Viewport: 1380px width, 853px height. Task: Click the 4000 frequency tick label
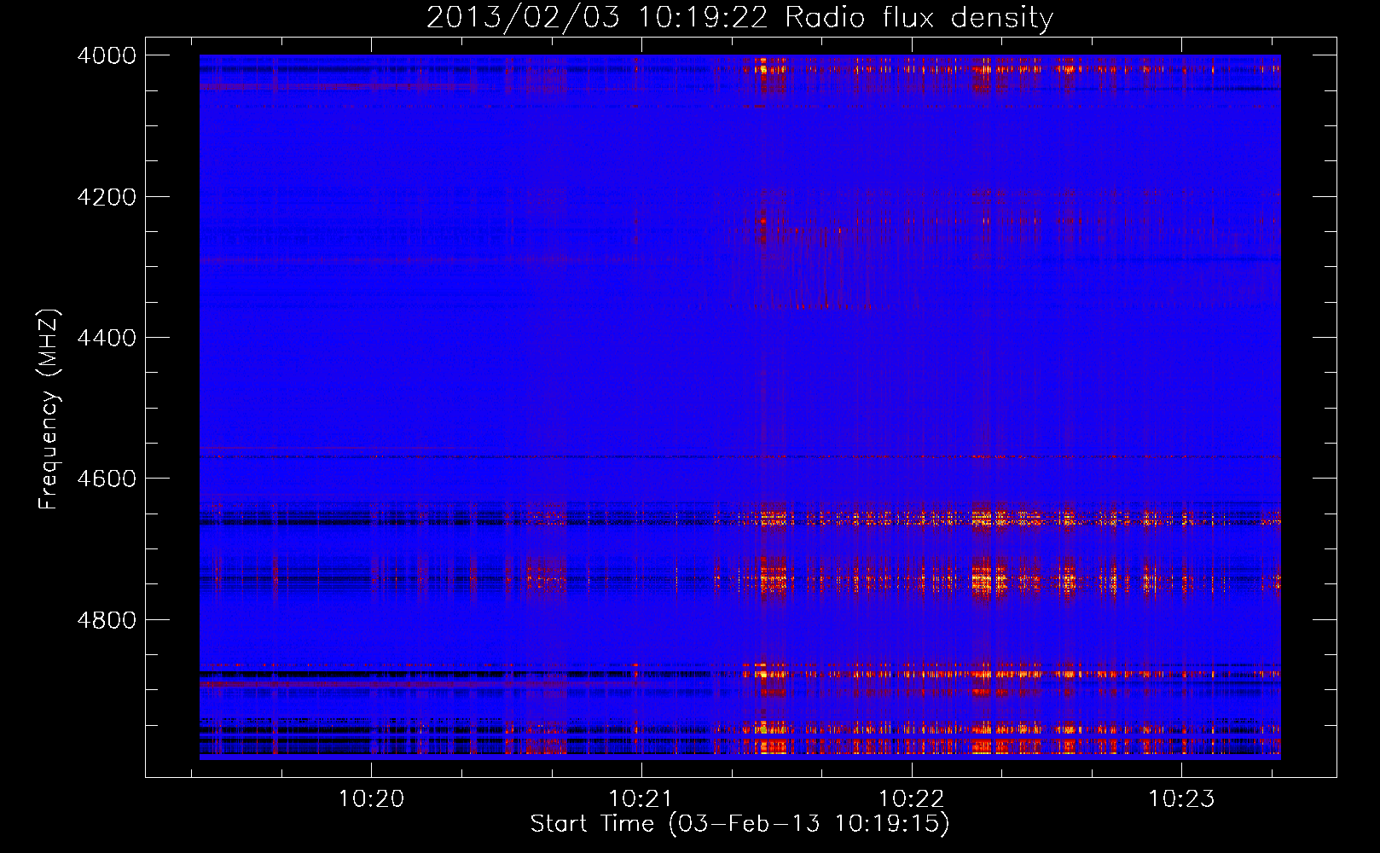click(x=107, y=55)
